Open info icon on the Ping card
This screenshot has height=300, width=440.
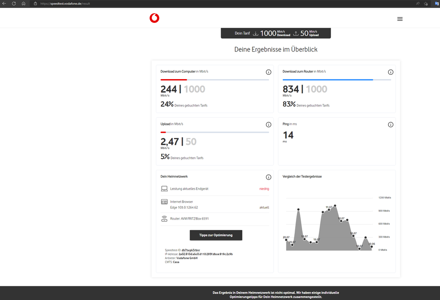coord(390,124)
